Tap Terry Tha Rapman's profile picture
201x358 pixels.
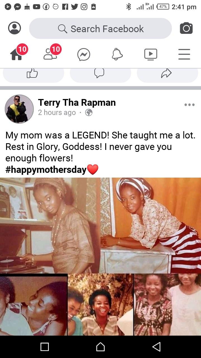coord(19,109)
